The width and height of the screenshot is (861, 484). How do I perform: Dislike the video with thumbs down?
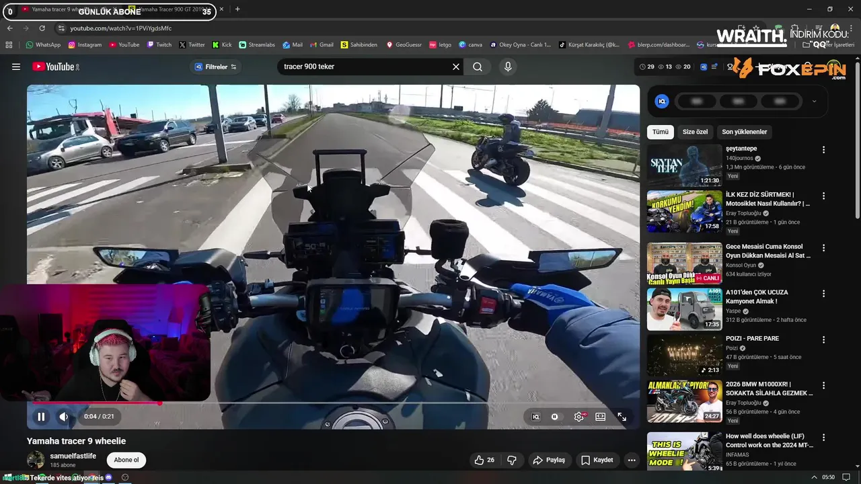point(512,460)
